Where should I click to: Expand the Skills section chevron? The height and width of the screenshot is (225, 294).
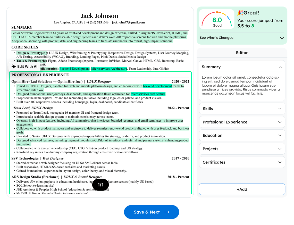[x=280, y=109]
